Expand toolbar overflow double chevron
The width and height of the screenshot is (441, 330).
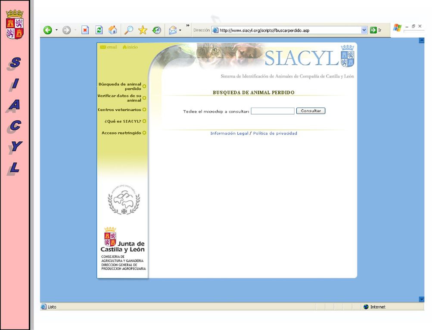tap(188, 25)
